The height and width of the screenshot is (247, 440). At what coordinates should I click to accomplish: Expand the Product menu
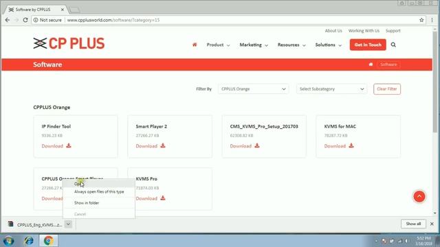[x=218, y=45]
